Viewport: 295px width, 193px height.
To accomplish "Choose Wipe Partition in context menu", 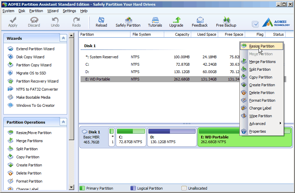I will pyautogui.click(x=262, y=116).
